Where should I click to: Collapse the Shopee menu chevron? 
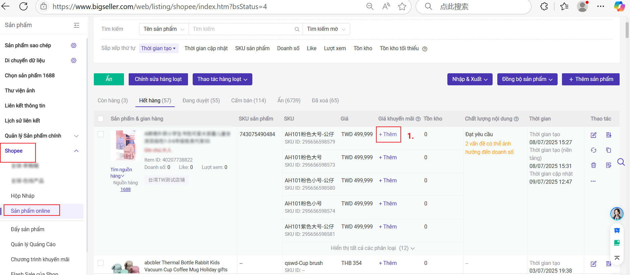76,151
